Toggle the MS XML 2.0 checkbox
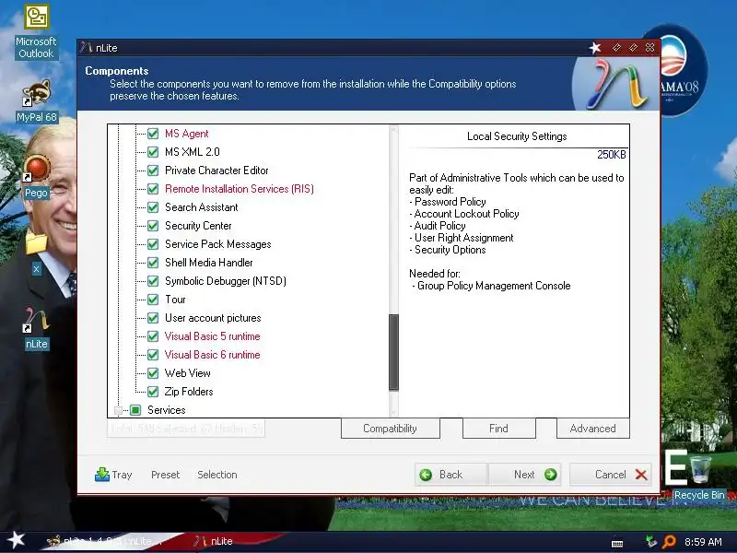 (x=153, y=152)
